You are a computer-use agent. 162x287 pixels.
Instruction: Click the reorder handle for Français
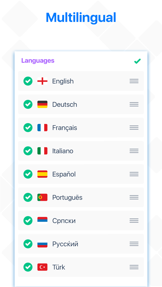pyautogui.click(x=134, y=128)
